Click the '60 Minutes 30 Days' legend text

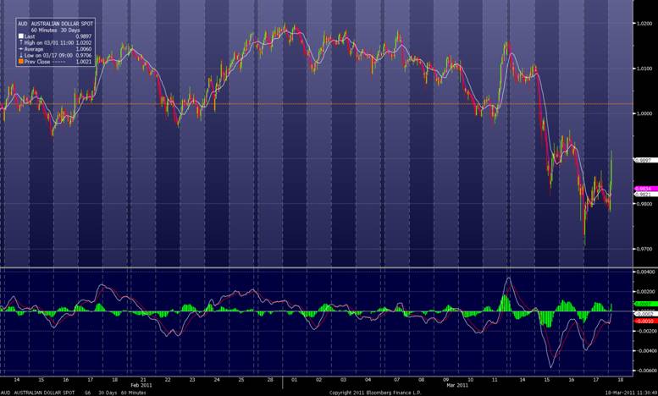[x=56, y=30]
